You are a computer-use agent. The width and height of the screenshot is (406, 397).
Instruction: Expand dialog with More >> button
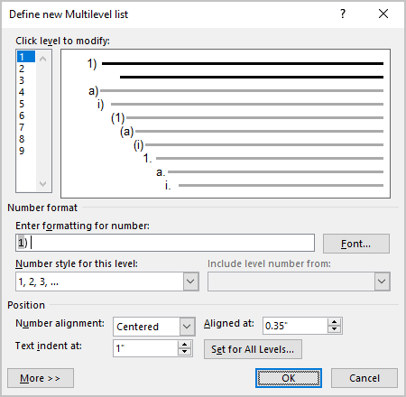[41, 378]
